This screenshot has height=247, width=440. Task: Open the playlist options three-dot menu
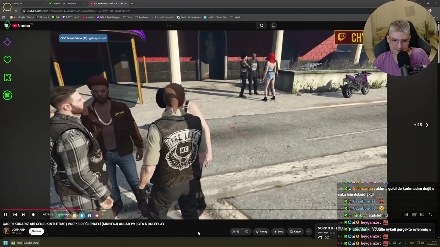coord(430,237)
